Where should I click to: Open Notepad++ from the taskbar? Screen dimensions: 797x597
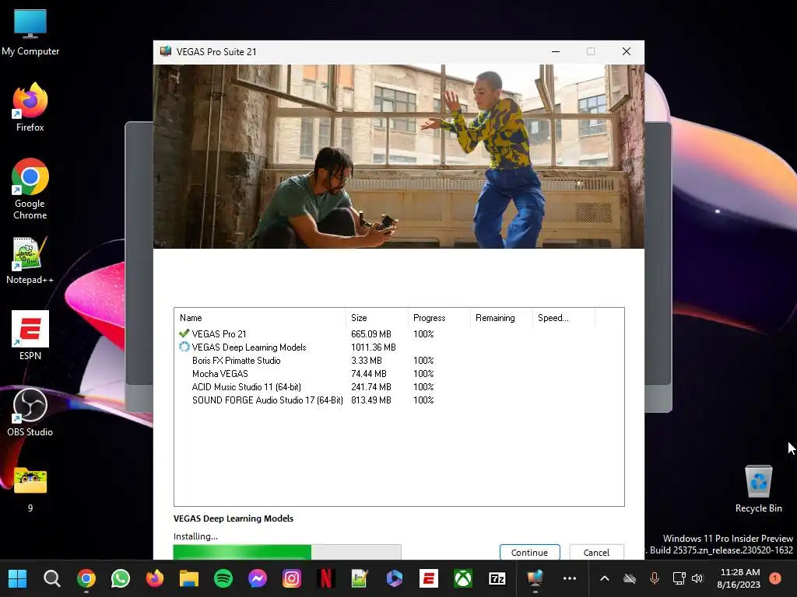click(x=360, y=578)
